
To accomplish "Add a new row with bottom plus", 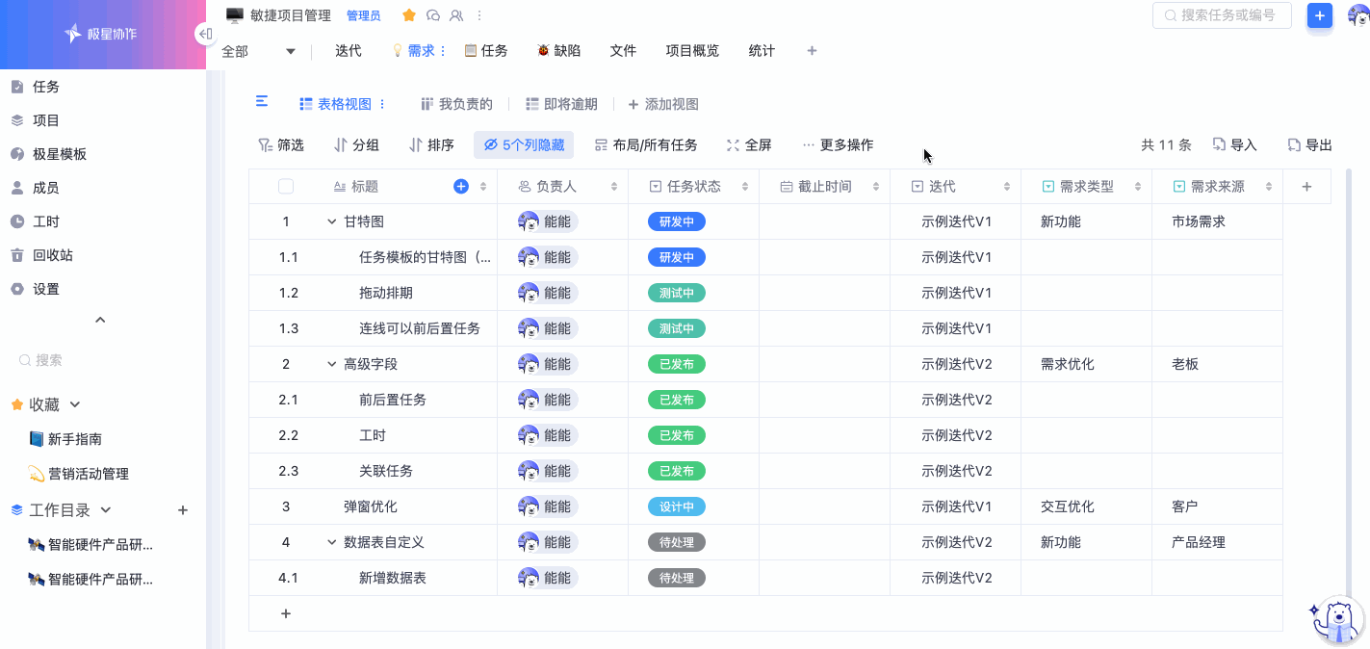I will 286,613.
